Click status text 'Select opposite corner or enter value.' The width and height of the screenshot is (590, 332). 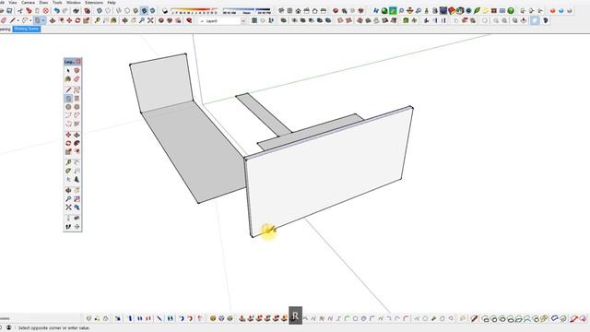tap(53, 328)
